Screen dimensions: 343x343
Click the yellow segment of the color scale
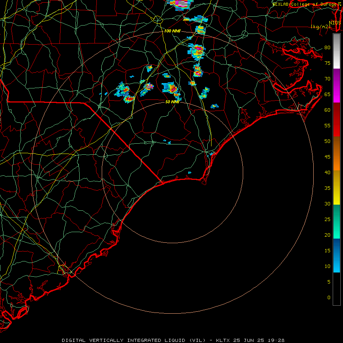(337, 188)
